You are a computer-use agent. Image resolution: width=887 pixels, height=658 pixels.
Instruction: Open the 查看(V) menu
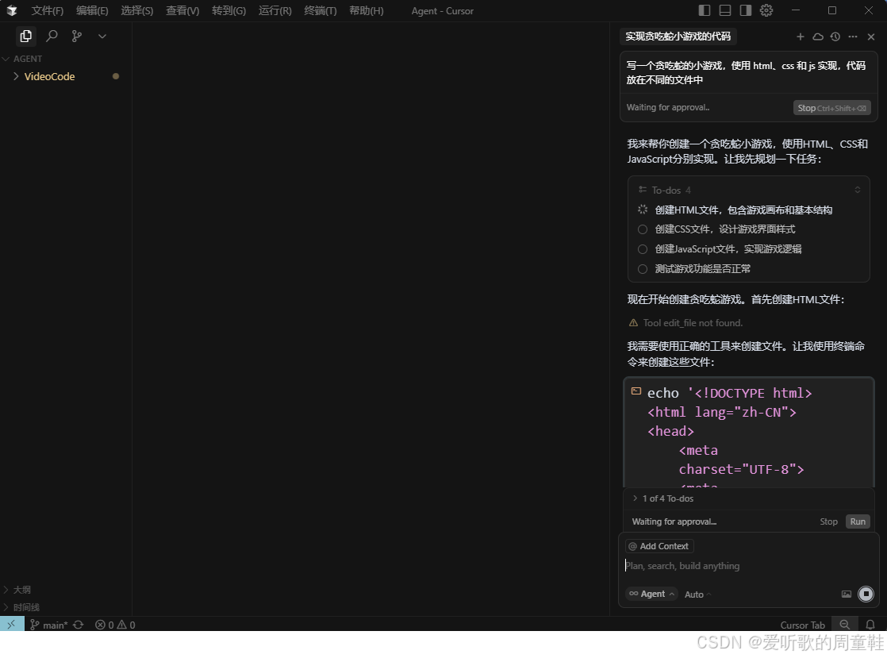[182, 11]
